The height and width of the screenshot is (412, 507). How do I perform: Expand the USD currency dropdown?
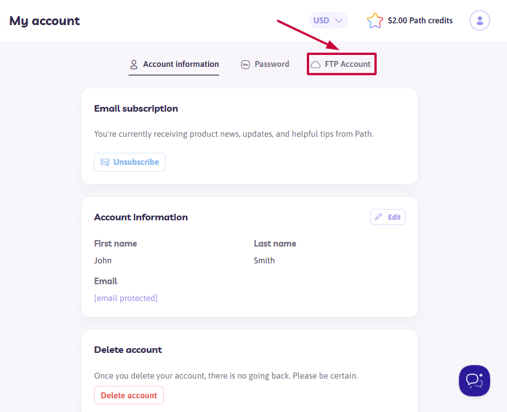(x=328, y=20)
